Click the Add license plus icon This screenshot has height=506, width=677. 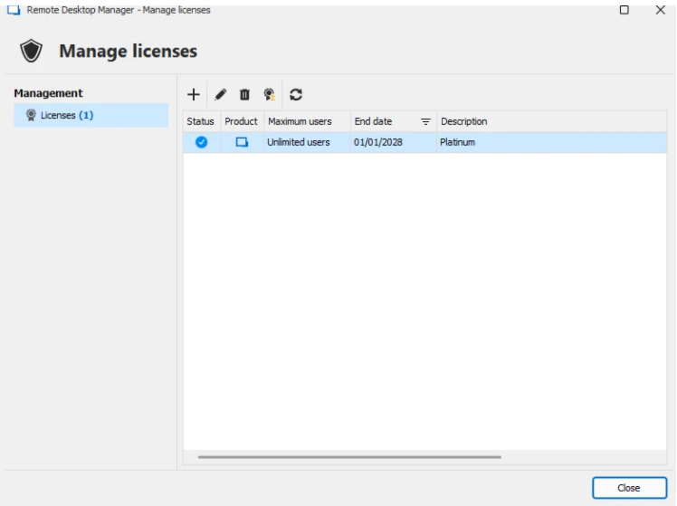(193, 94)
